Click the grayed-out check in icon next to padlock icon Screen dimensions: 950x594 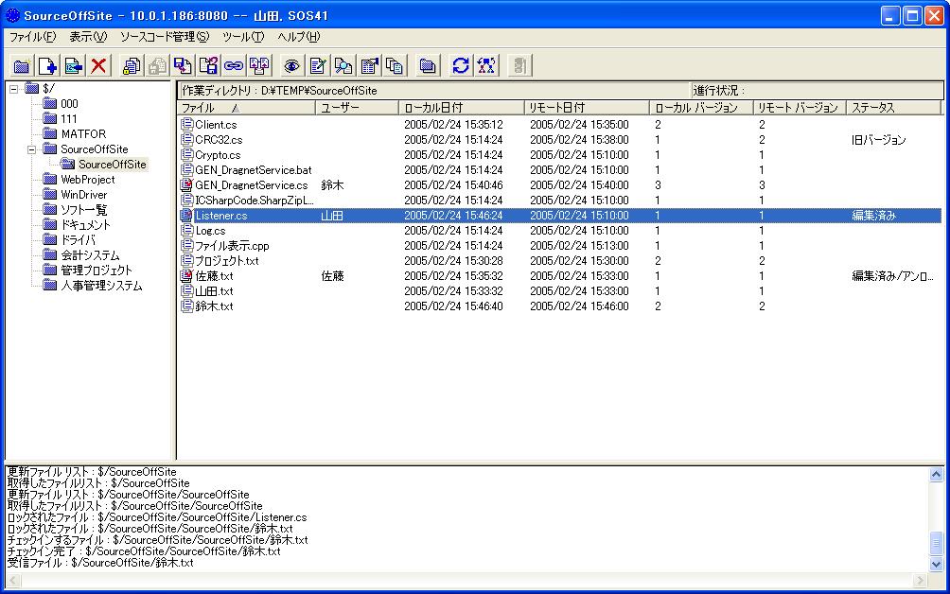tap(157, 65)
